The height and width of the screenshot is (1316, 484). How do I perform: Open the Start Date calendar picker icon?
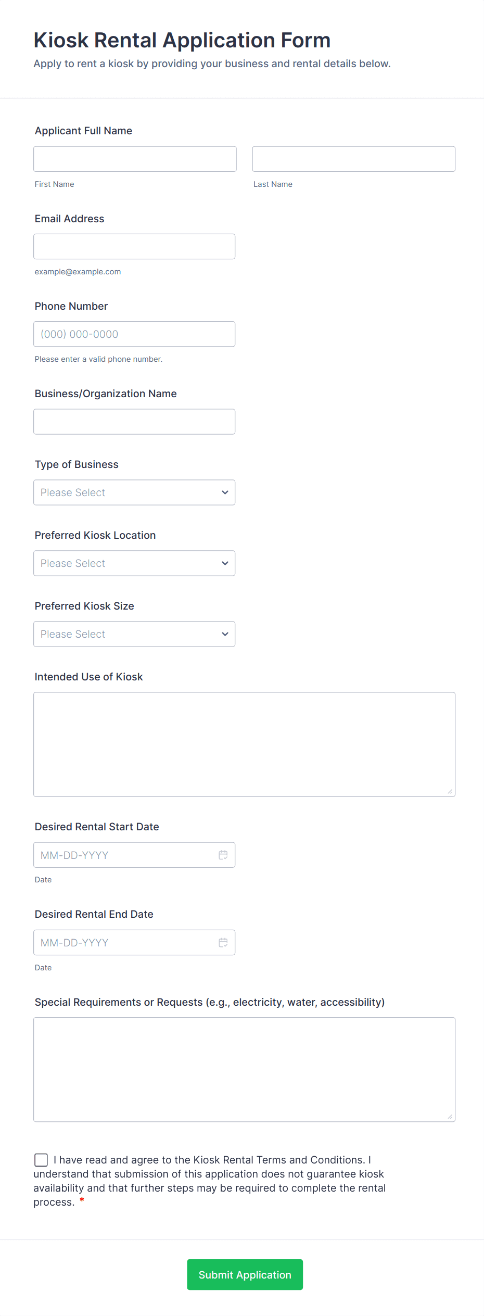223,855
